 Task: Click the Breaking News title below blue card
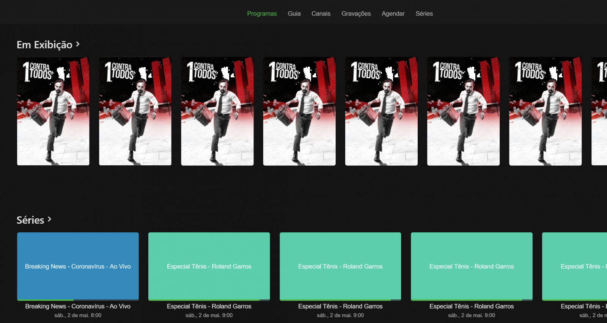(78, 306)
